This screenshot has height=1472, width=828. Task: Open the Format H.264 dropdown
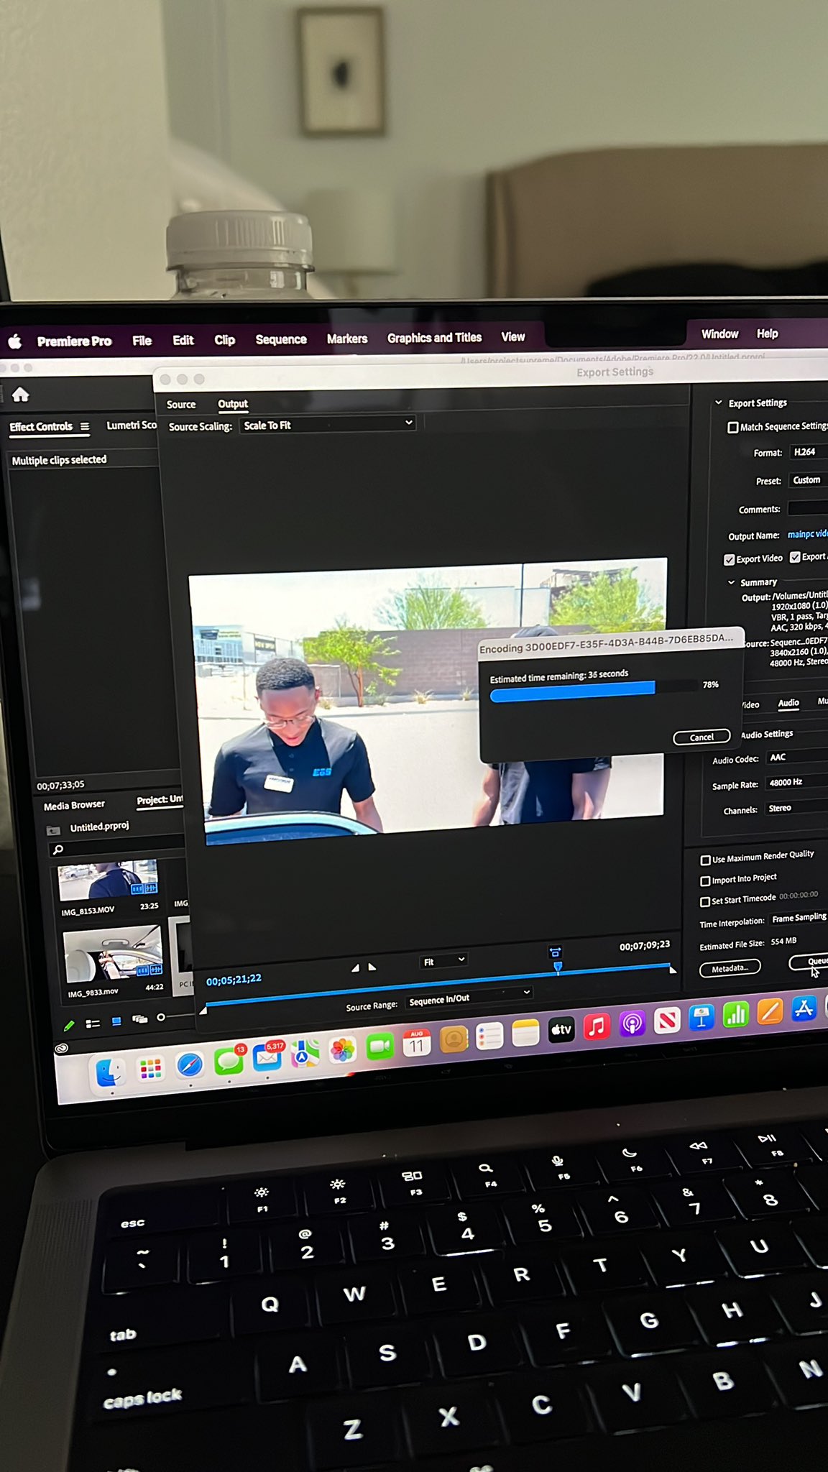(x=808, y=452)
